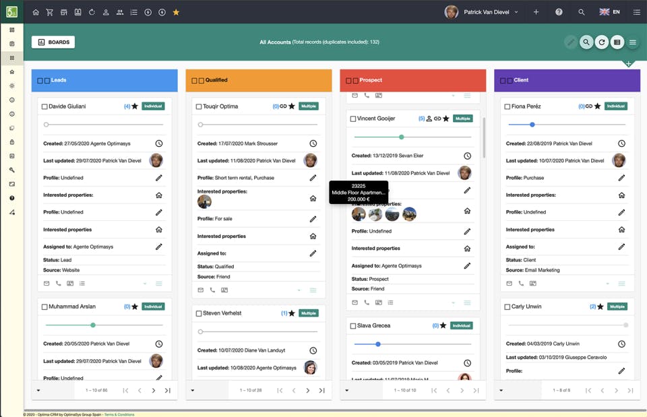Open the hamburger menu in top right corner

pyautogui.click(x=637, y=12)
